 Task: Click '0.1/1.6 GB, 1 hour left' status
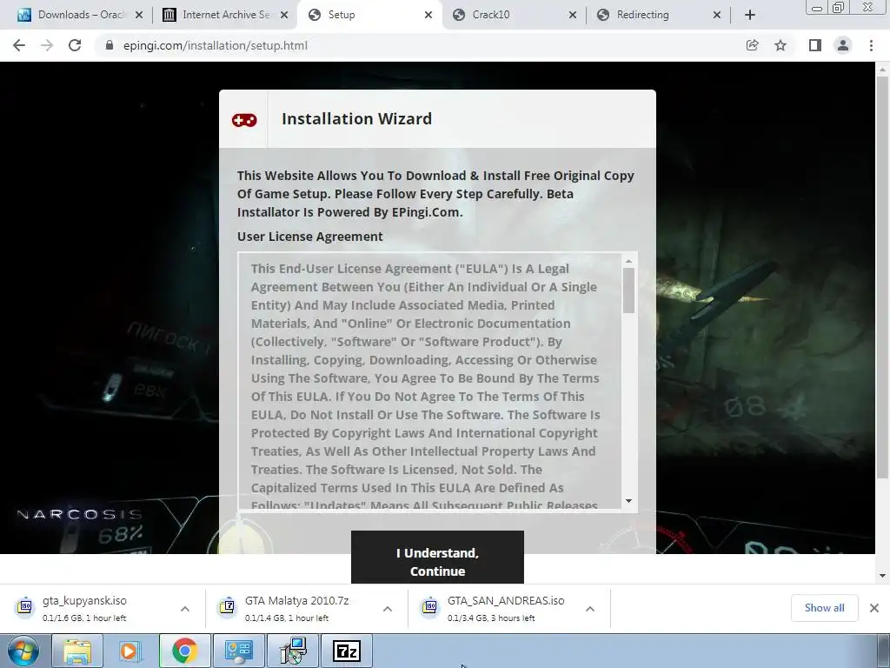coord(84,618)
